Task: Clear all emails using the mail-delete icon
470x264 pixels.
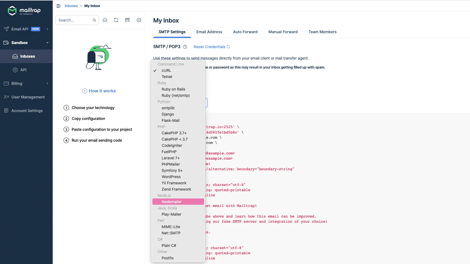Action: tap(127, 20)
